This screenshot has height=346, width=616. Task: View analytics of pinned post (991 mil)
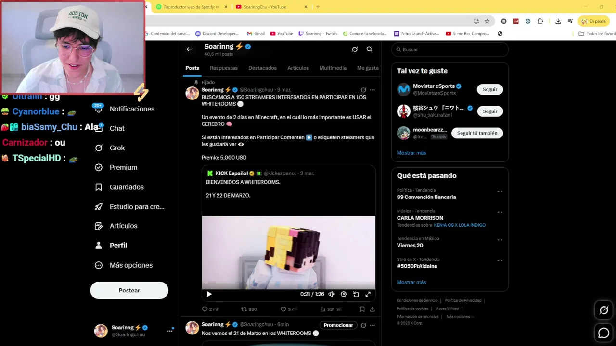tap(330, 309)
